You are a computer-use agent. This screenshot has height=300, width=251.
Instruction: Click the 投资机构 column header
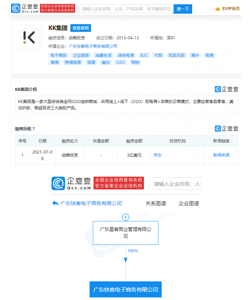click(178, 141)
